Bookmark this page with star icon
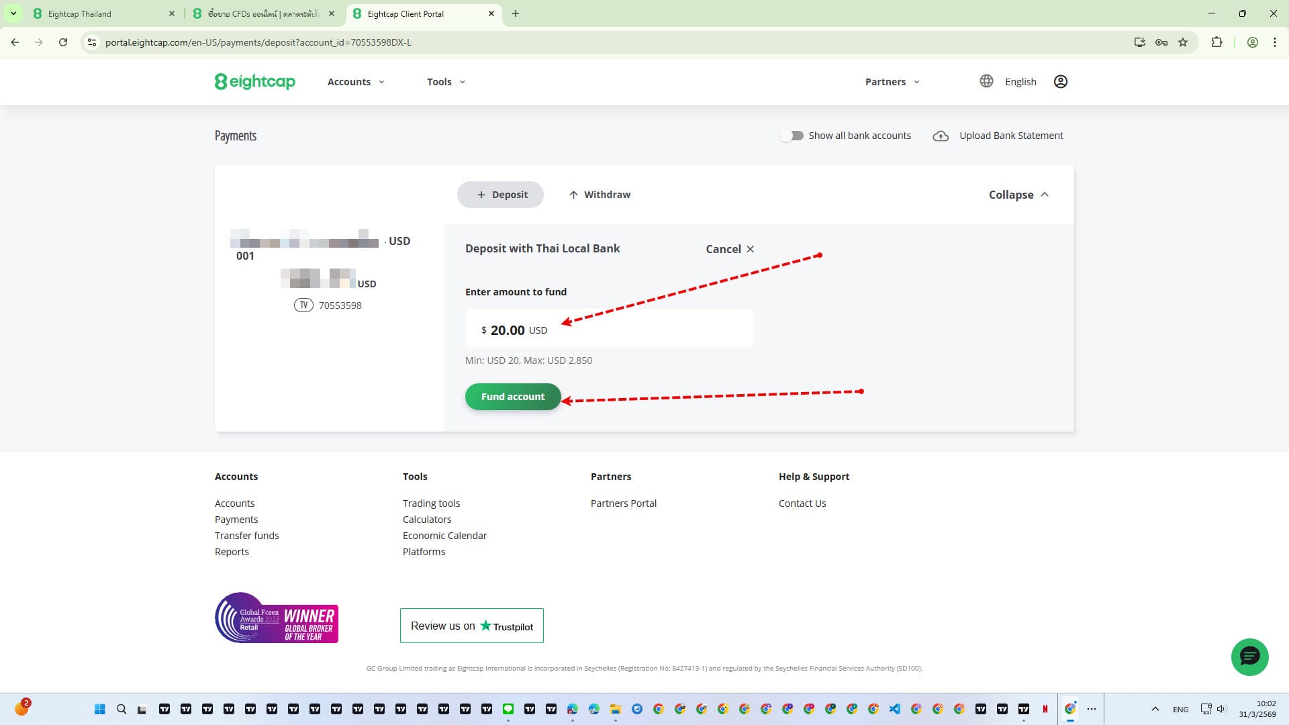The width and height of the screenshot is (1289, 725). tap(1183, 42)
